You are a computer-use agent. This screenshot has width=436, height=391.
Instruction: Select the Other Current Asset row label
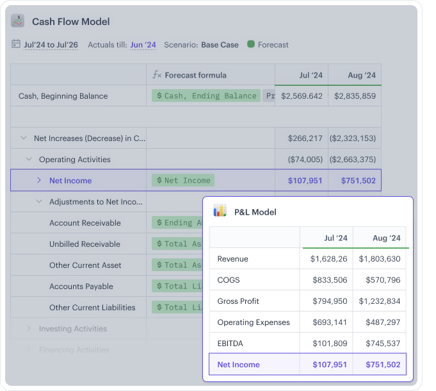85,265
